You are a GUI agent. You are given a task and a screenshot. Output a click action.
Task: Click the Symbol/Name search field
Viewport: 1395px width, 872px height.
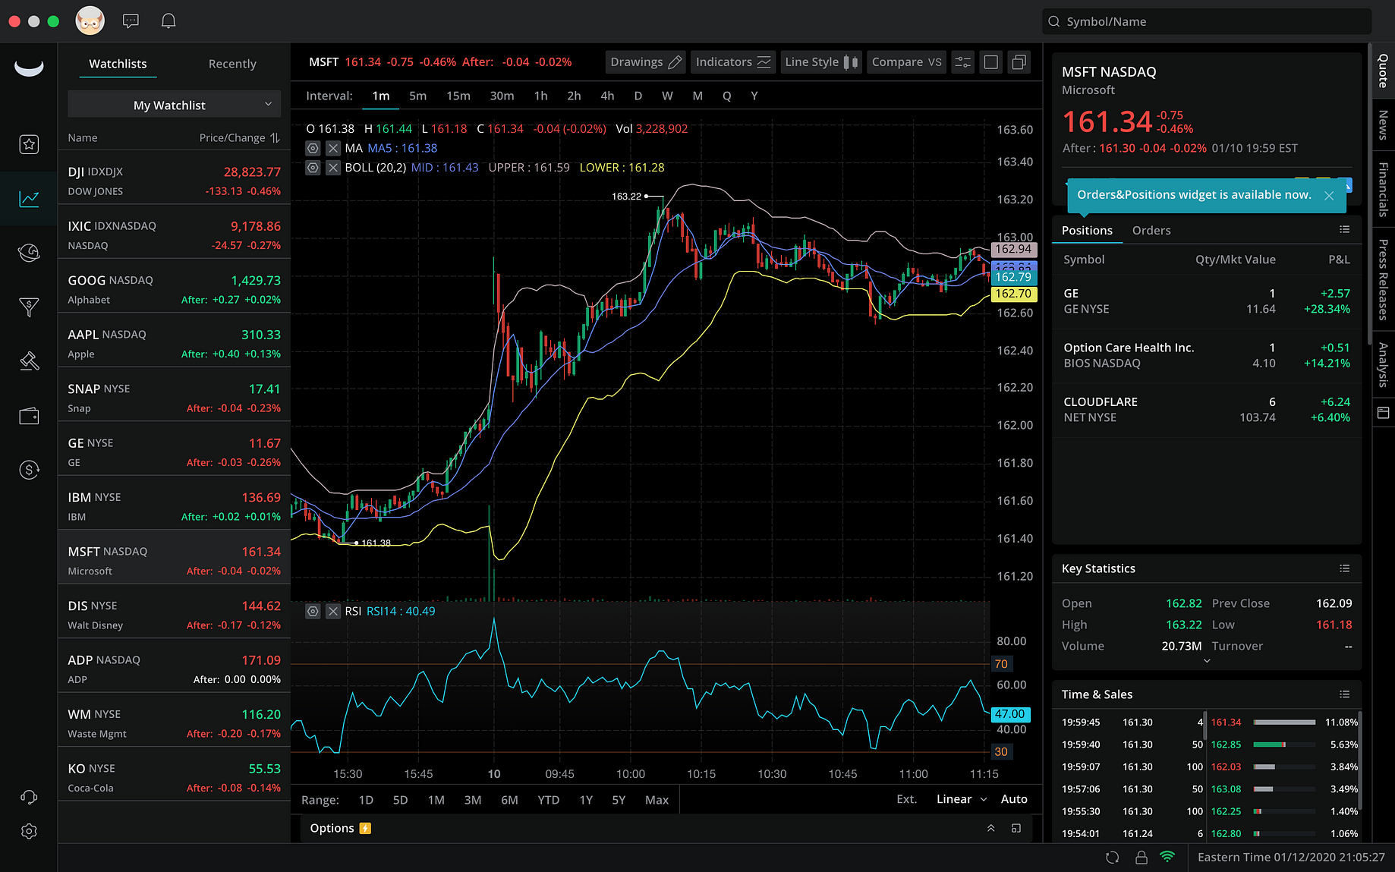(1207, 21)
